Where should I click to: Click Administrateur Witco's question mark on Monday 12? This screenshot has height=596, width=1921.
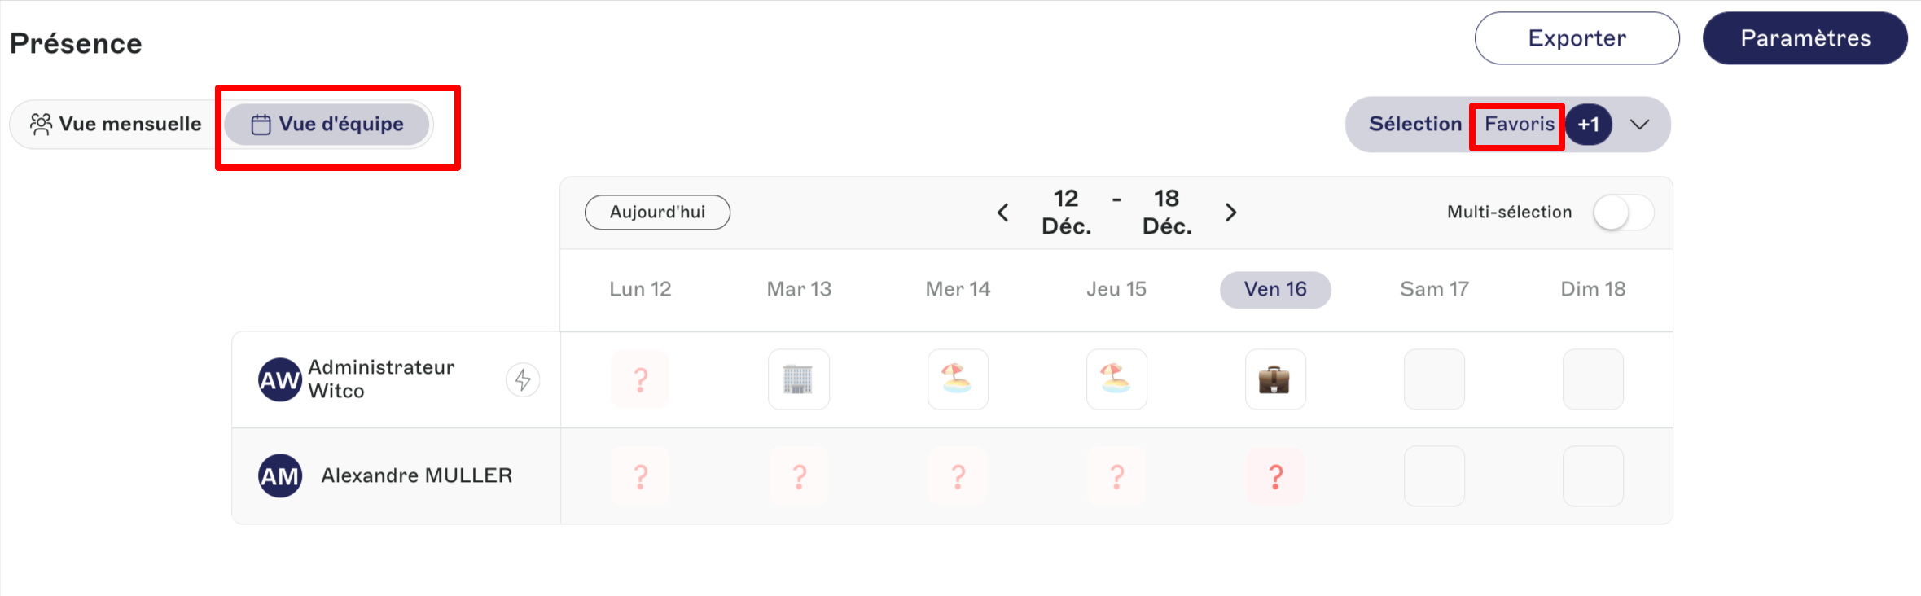(640, 379)
